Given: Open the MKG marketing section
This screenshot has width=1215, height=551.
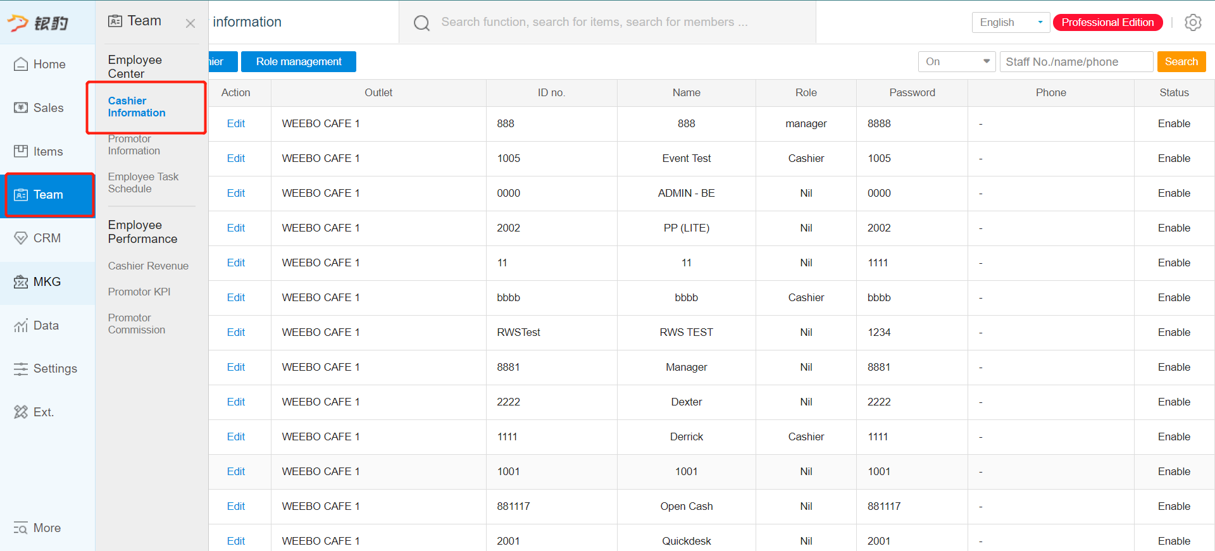Looking at the screenshot, I should [47, 282].
